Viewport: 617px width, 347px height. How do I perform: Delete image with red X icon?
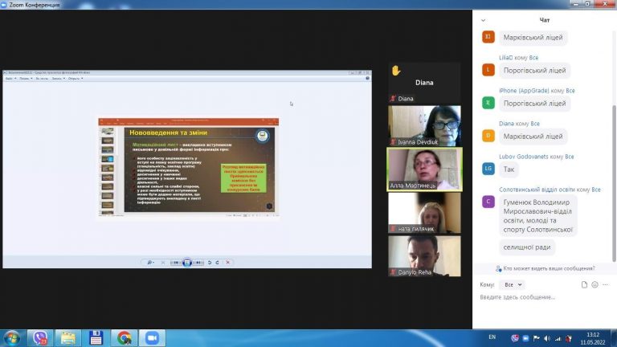tap(228, 263)
